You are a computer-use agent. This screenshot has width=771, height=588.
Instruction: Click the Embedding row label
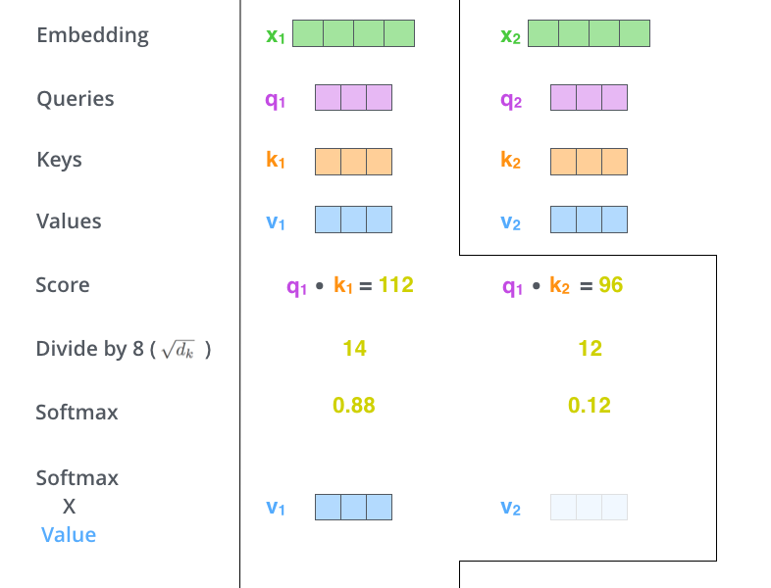click(92, 35)
